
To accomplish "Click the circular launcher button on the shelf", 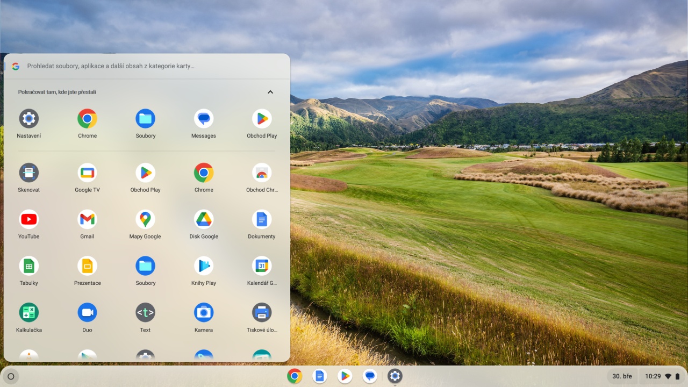I will [x=11, y=376].
